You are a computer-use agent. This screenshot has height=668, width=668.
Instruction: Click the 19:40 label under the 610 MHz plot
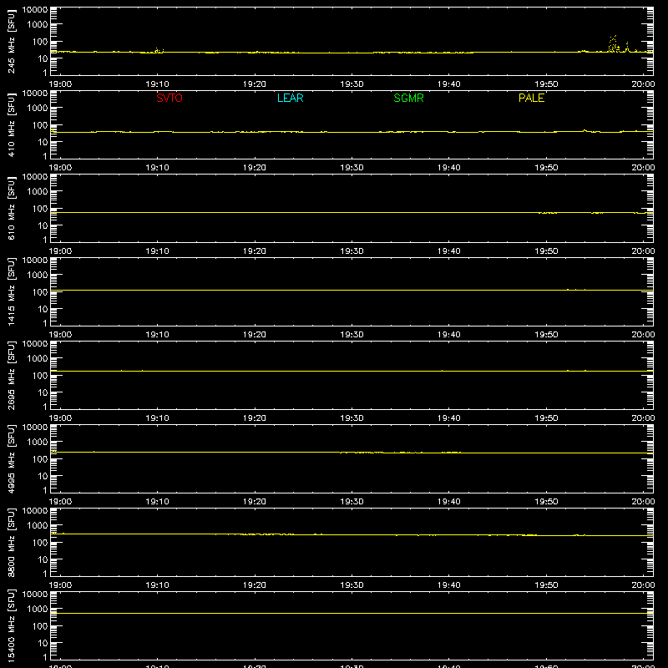click(x=449, y=251)
